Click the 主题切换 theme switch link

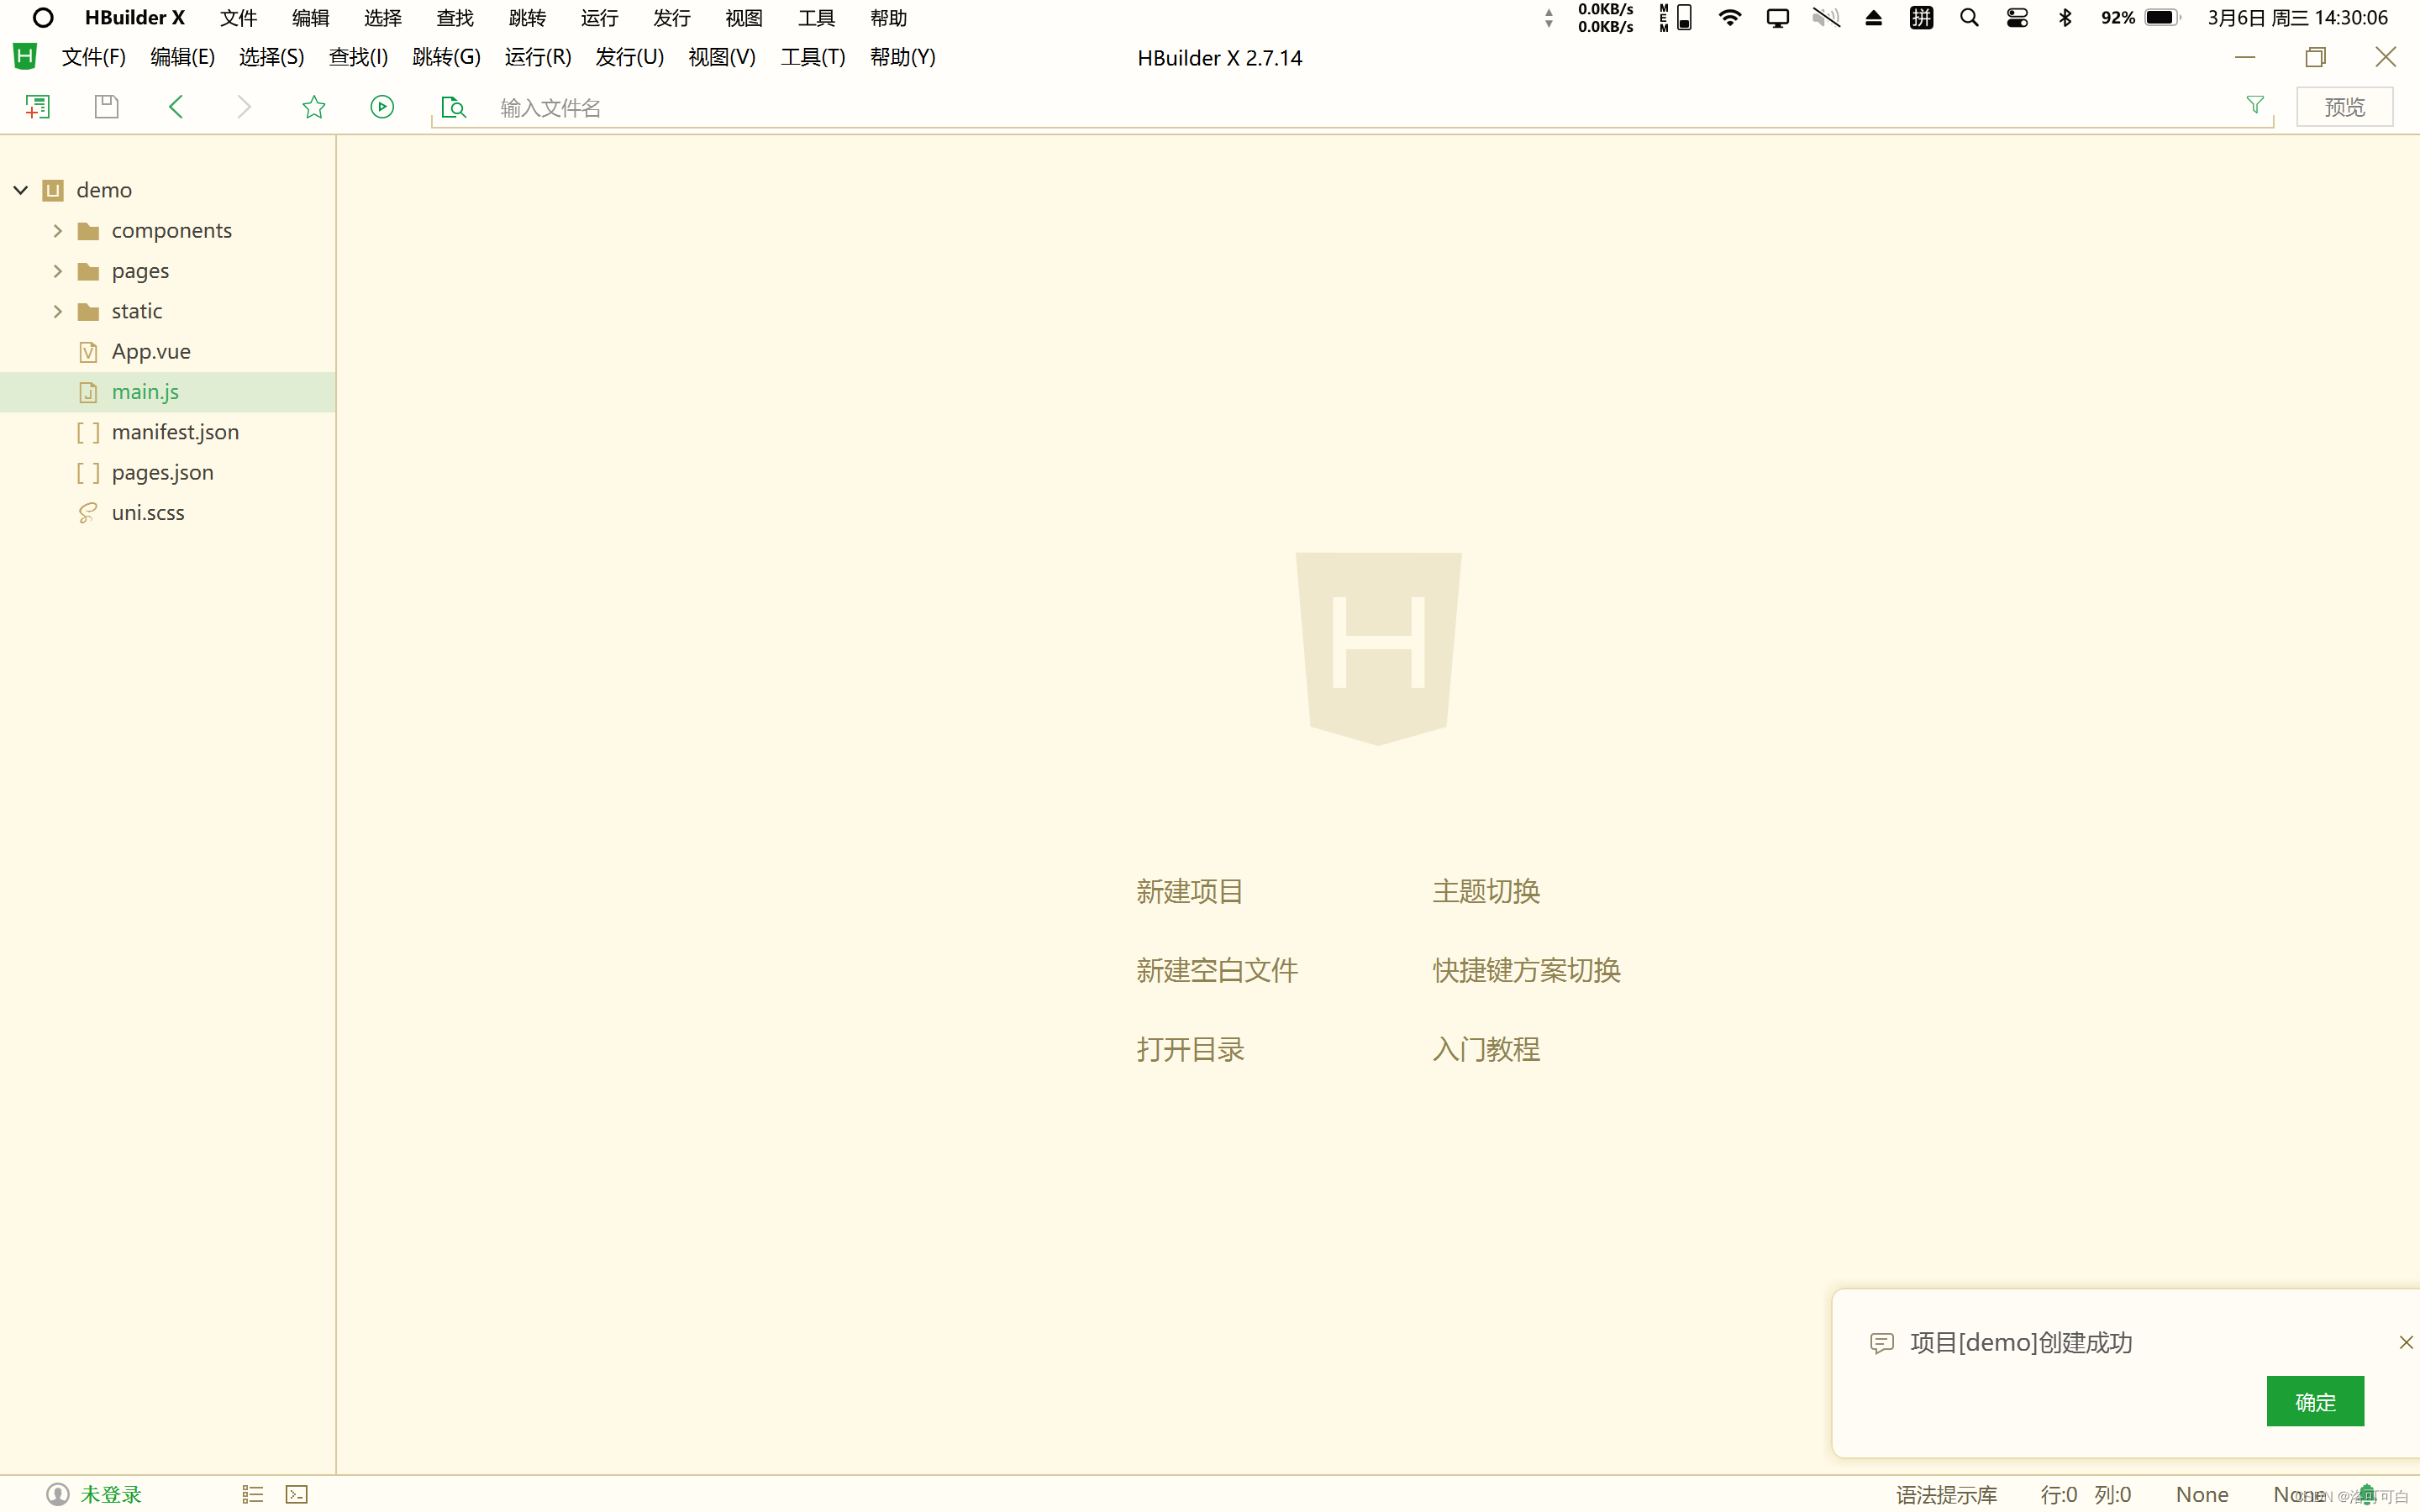pyautogui.click(x=1485, y=891)
